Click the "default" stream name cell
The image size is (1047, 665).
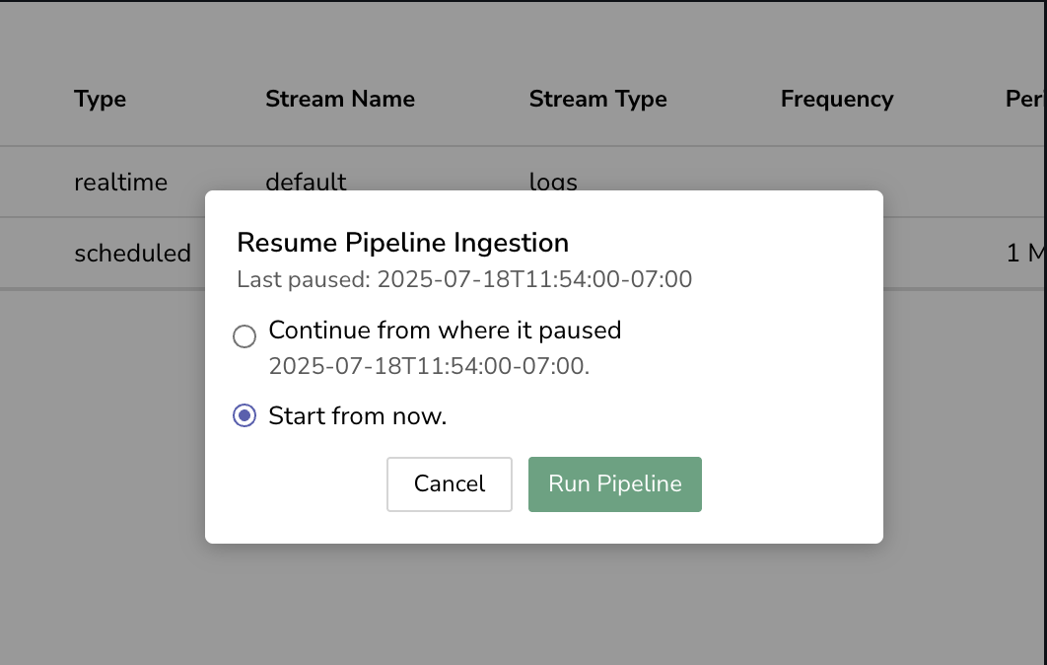[306, 182]
